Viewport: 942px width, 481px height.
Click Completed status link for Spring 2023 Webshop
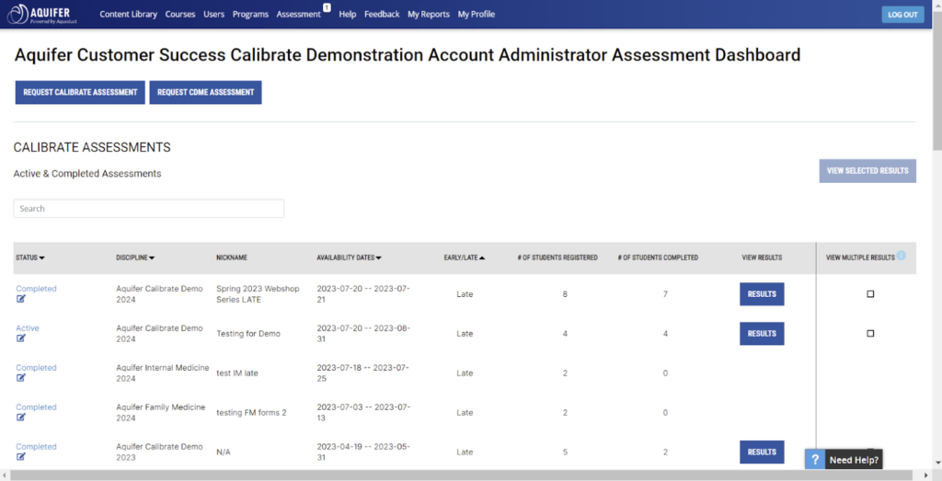pos(36,289)
